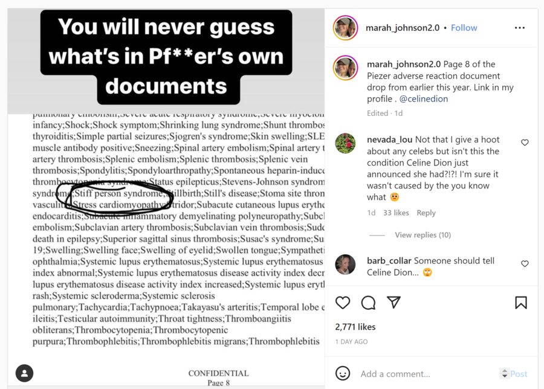The width and height of the screenshot is (544, 389).
Task: Click the Post comment button
Action: coord(519,374)
